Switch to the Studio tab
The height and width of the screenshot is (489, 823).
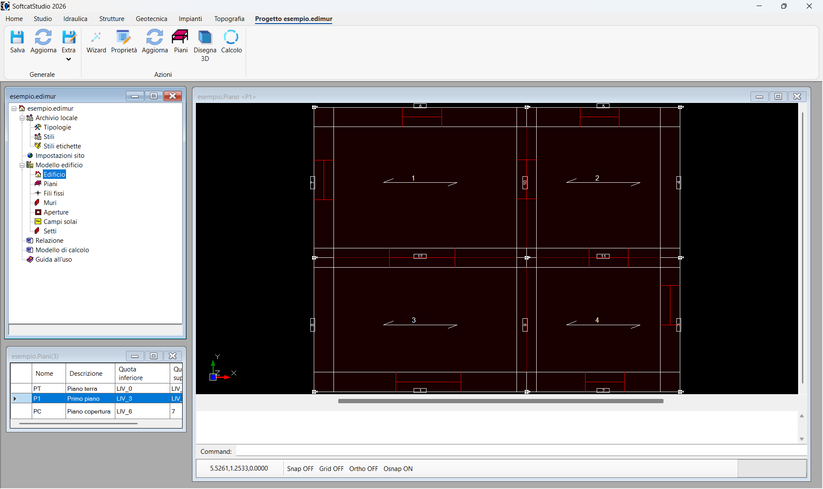[43, 19]
